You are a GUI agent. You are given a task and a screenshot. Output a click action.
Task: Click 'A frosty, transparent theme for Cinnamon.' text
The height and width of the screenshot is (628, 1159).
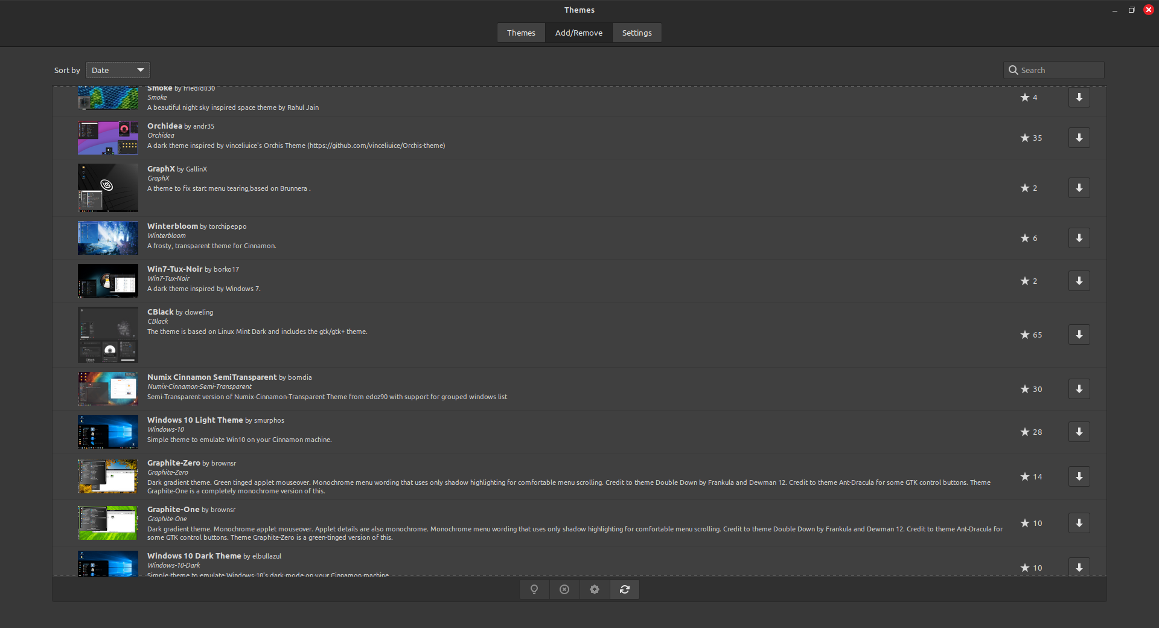[212, 246]
